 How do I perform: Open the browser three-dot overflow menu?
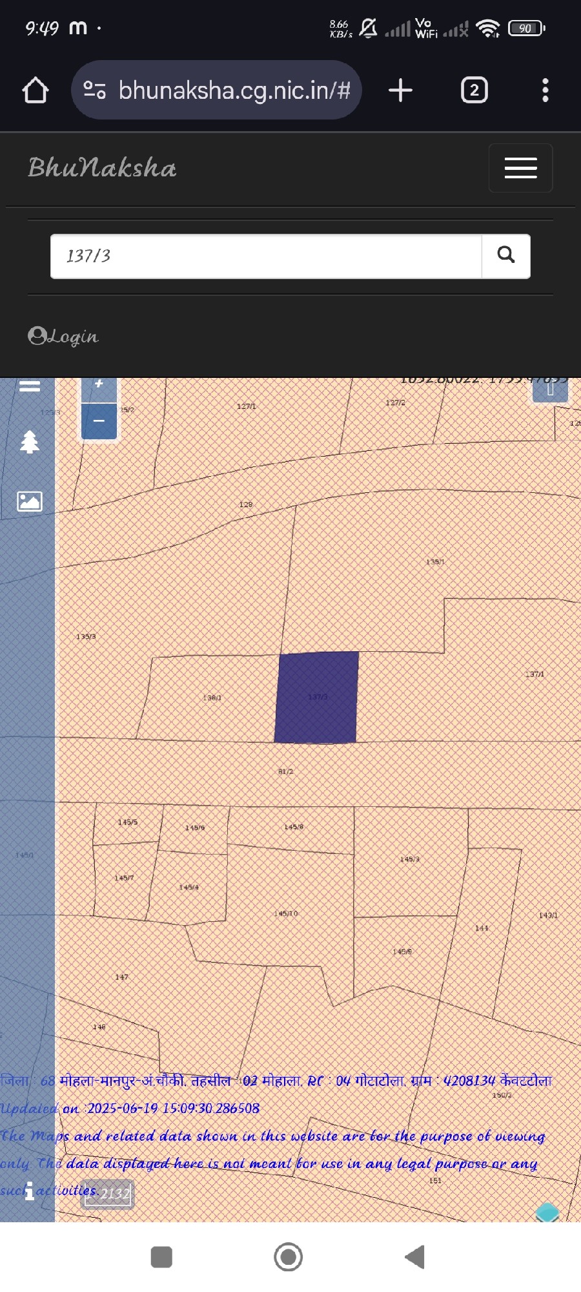click(545, 90)
